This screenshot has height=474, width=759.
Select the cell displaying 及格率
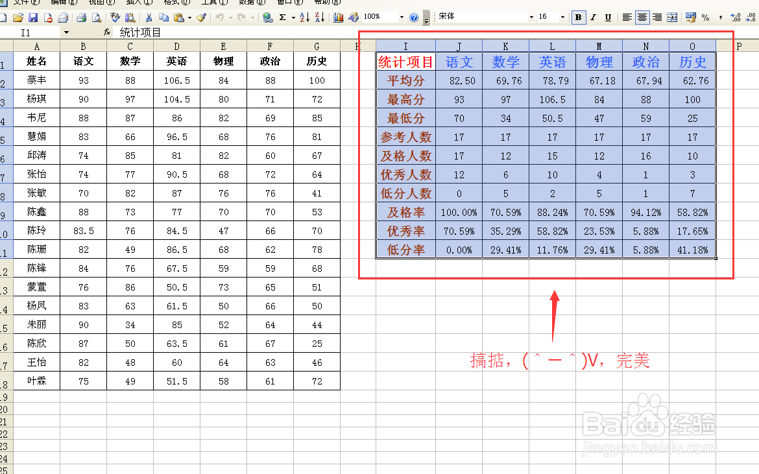tap(405, 212)
